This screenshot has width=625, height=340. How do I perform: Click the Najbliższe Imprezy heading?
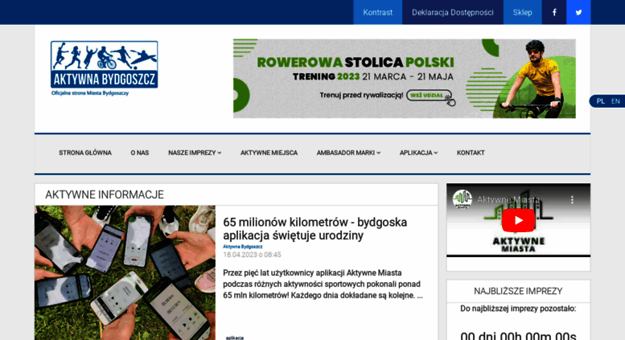pos(518,292)
